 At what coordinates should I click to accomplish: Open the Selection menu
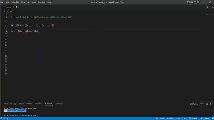coord(15,2)
